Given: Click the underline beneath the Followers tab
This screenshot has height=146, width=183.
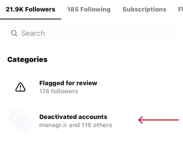Looking at the screenshot, I should coord(30,19).
